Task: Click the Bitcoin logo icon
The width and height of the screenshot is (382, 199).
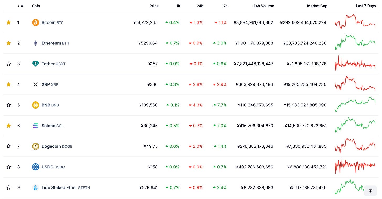Action: (x=35, y=22)
